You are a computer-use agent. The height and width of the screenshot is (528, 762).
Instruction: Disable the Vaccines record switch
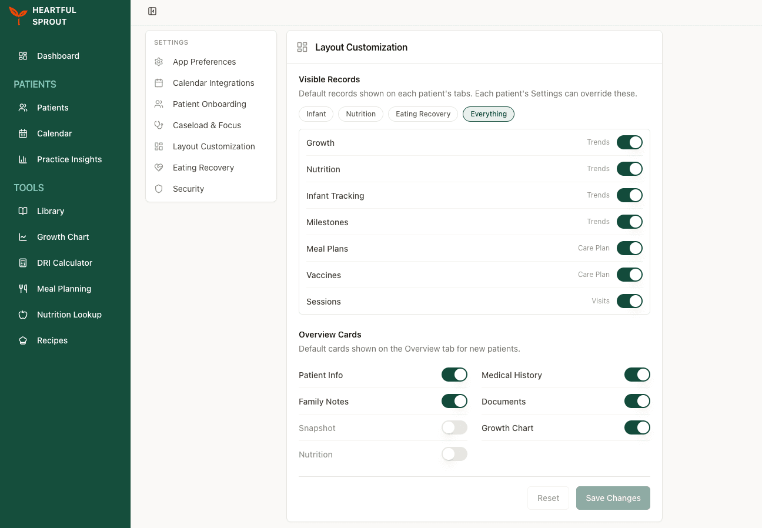coord(630,275)
